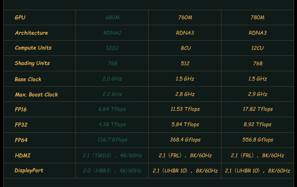
Task: Select the 2.9 GHz boost clock value
Action: [x=257, y=94]
